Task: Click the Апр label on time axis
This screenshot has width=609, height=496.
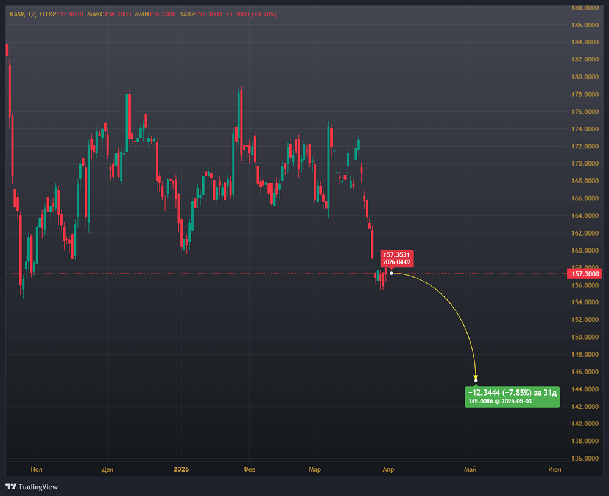Action: (x=389, y=469)
